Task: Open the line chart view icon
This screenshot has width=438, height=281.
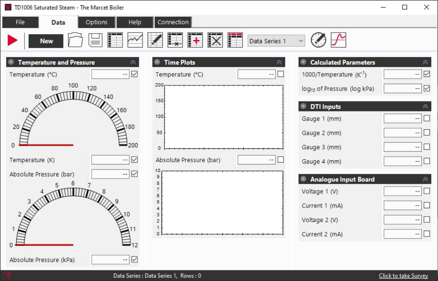Action: coord(135,40)
